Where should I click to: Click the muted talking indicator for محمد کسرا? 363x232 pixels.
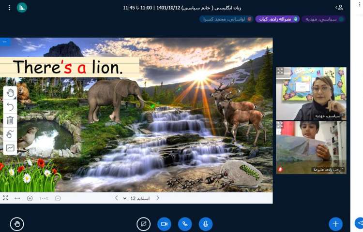226,19
